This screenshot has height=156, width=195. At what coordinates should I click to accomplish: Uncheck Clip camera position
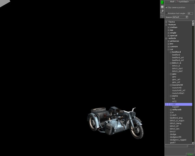click(166, 8)
